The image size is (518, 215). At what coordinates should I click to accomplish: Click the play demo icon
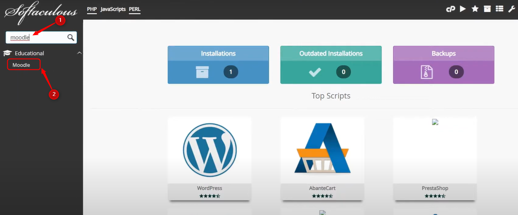click(x=463, y=9)
